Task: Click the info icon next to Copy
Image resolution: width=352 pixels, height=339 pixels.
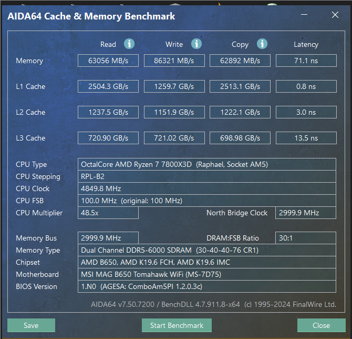Action: [262, 44]
